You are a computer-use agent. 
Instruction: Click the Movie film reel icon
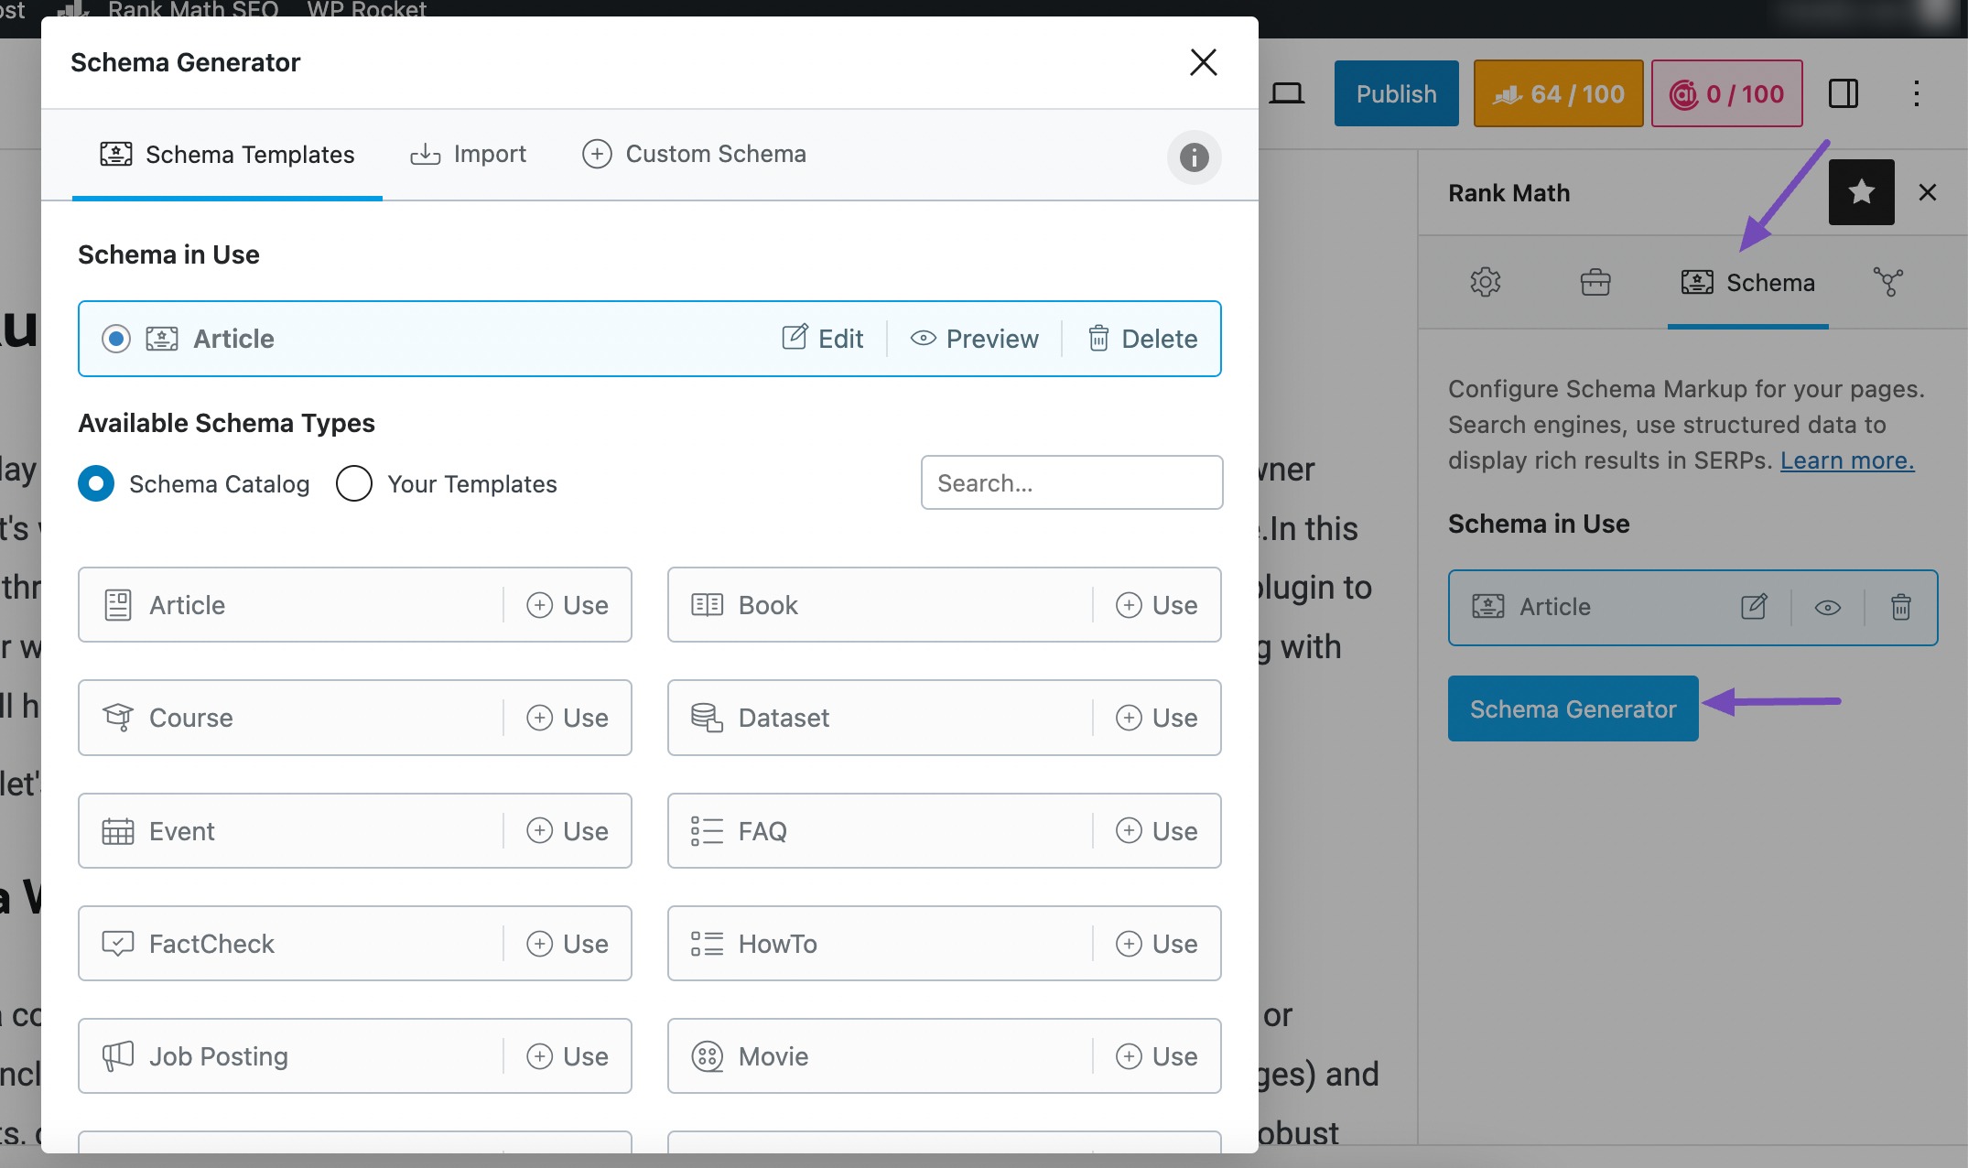click(x=707, y=1056)
